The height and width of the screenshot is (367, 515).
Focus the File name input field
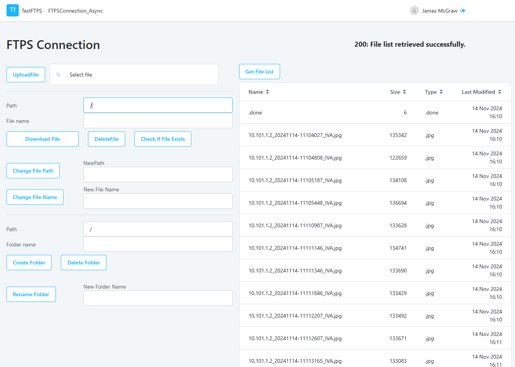pyautogui.click(x=158, y=121)
